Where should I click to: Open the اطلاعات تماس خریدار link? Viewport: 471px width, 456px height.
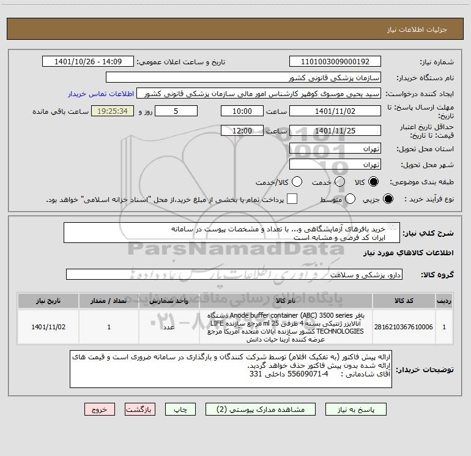tap(101, 94)
